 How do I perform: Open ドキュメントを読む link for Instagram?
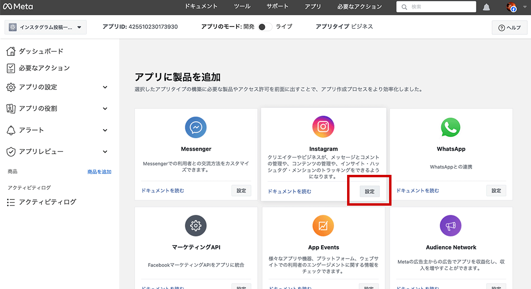pos(290,191)
